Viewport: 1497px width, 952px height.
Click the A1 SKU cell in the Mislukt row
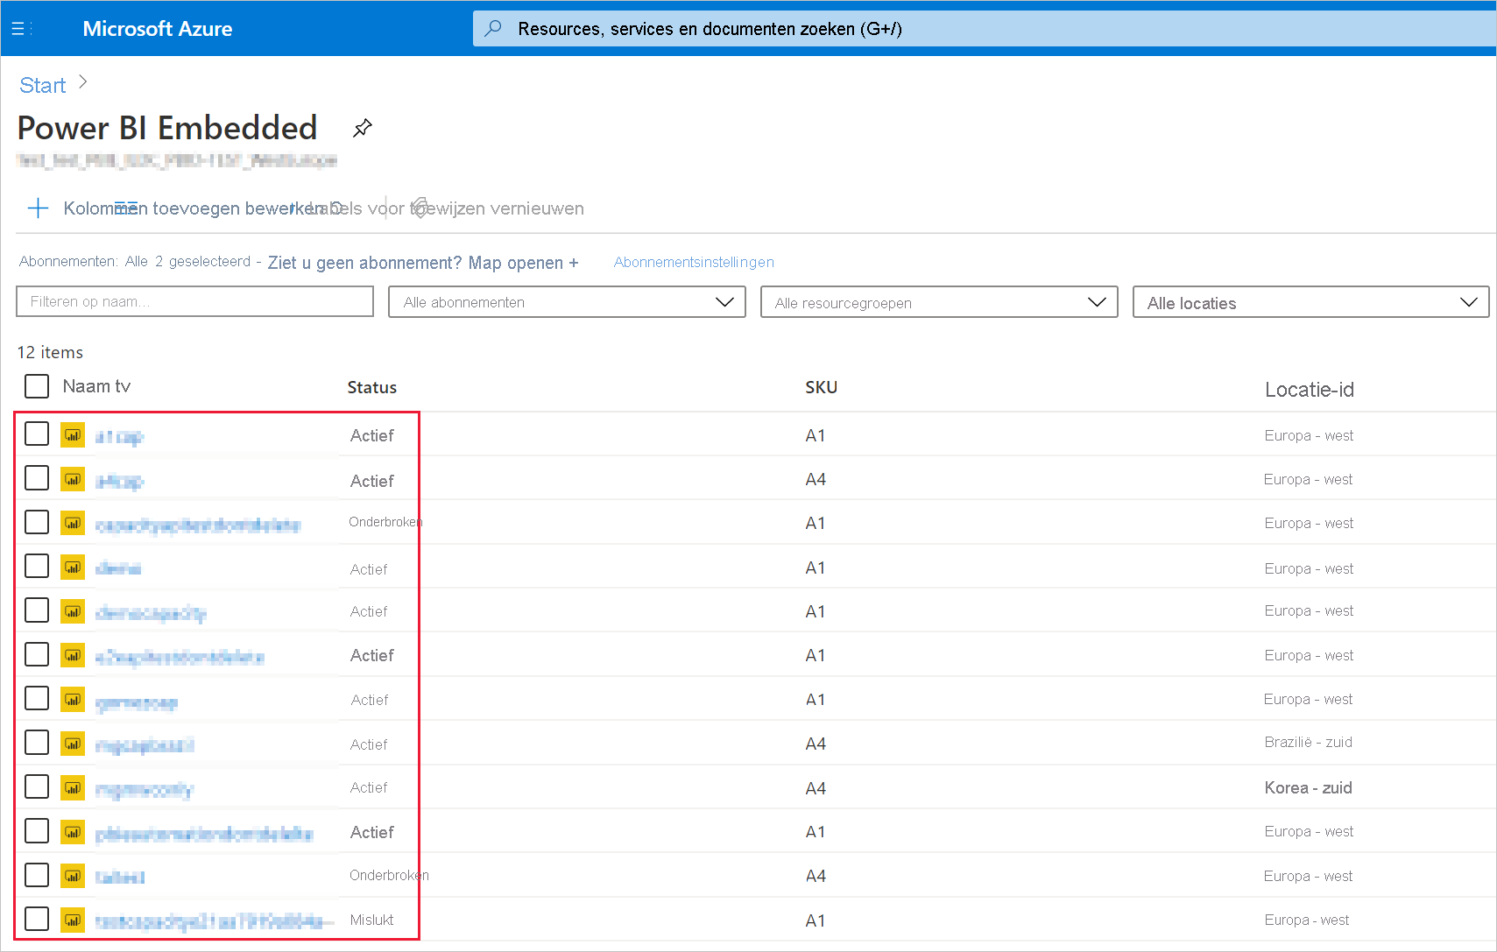pos(815,920)
